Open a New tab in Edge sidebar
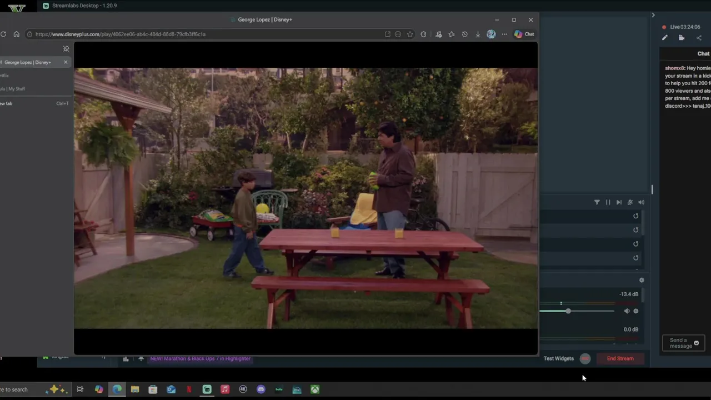The image size is (711, 400). point(34,103)
